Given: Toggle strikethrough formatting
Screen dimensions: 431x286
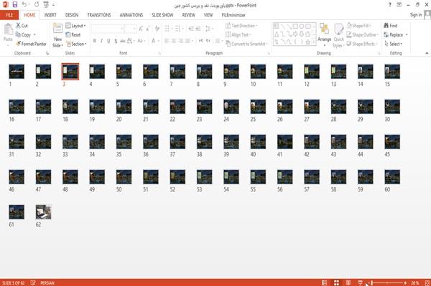Looking at the screenshot, I should [123, 41].
